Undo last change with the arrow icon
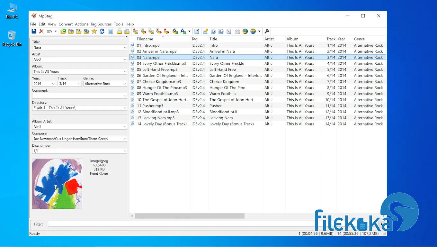Viewport: 437px width, 247px height. point(49,31)
